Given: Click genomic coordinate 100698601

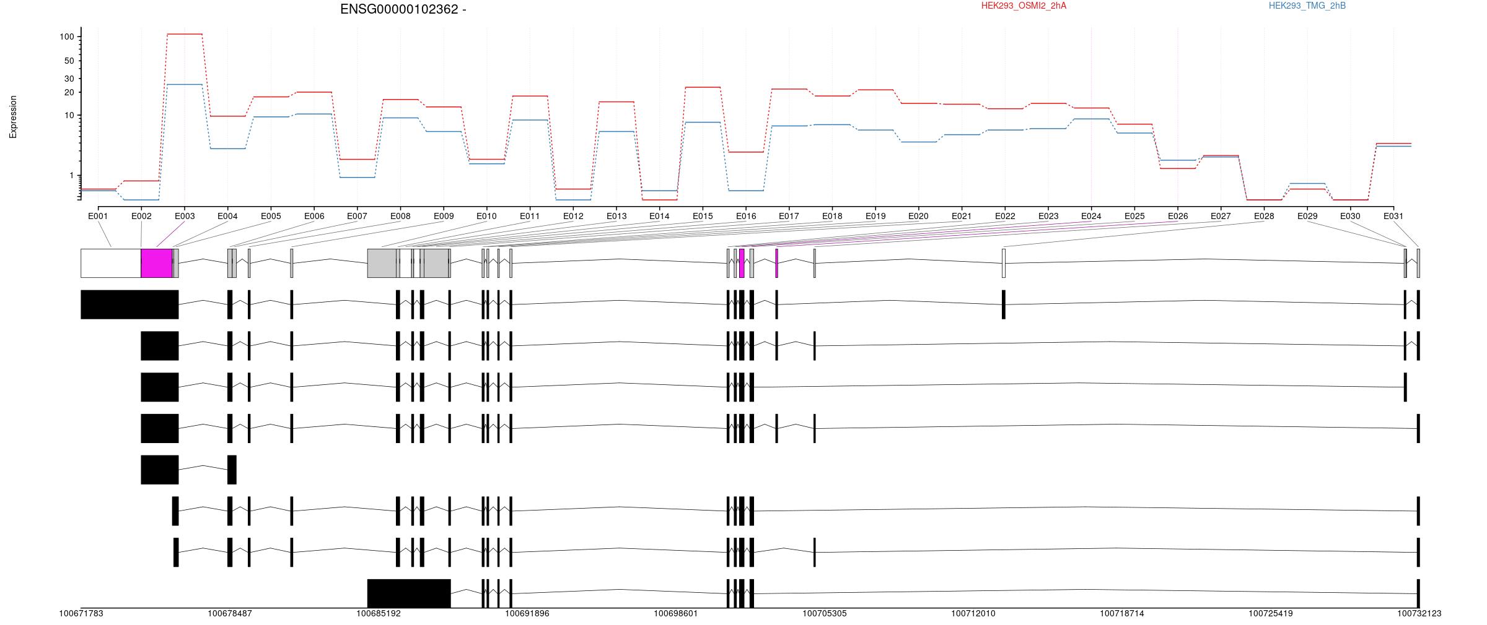Looking at the screenshot, I should [x=676, y=614].
